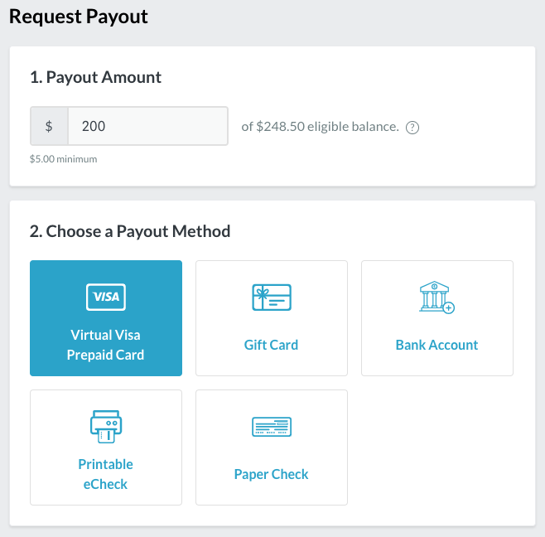Screen dimensions: 545x537
Task: Select the "Virtual Visa Prepaid Card" label
Action: [x=106, y=345]
